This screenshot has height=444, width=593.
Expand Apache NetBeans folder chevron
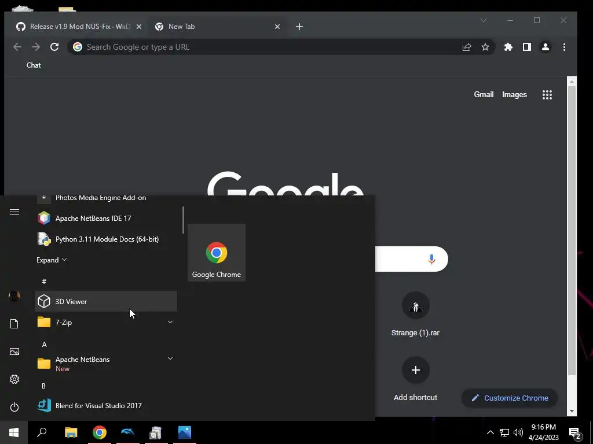point(170,358)
